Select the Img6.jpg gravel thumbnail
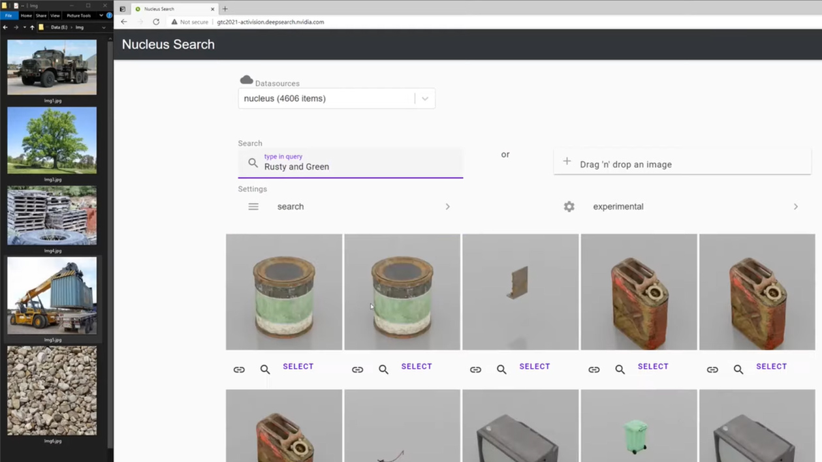Screen dimensions: 822x462 (52, 390)
